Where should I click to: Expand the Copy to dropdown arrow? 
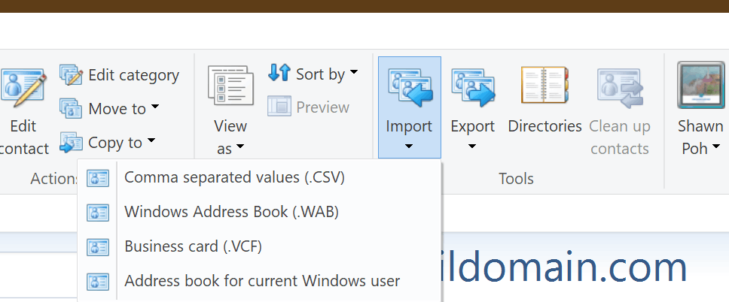[151, 140]
